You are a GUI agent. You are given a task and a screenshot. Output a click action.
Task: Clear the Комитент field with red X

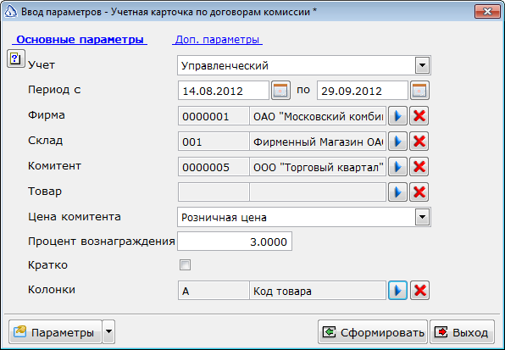click(x=419, y=167)
